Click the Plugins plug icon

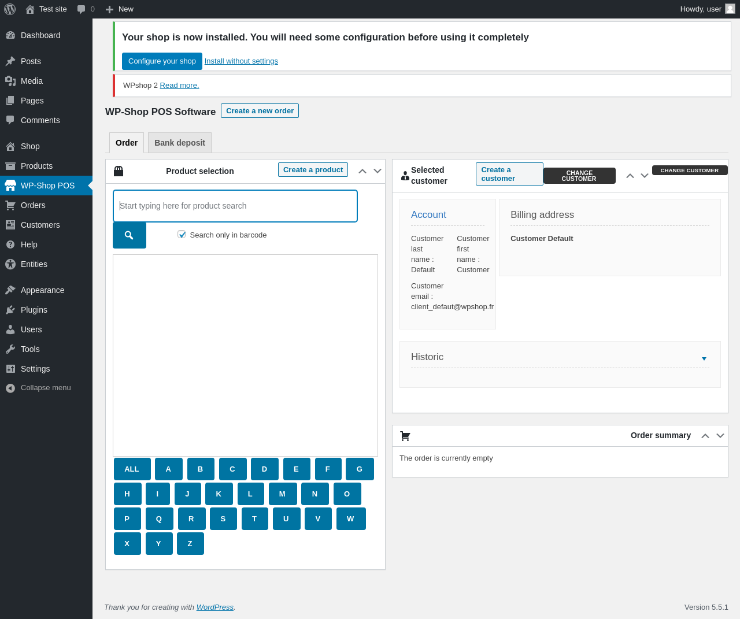click(10, 310)
